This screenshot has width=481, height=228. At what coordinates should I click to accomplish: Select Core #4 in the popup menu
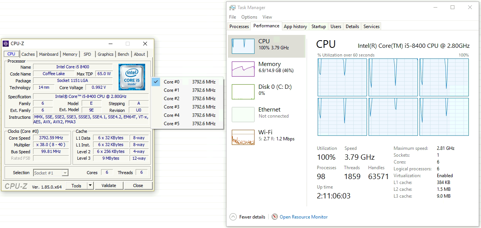187,115
